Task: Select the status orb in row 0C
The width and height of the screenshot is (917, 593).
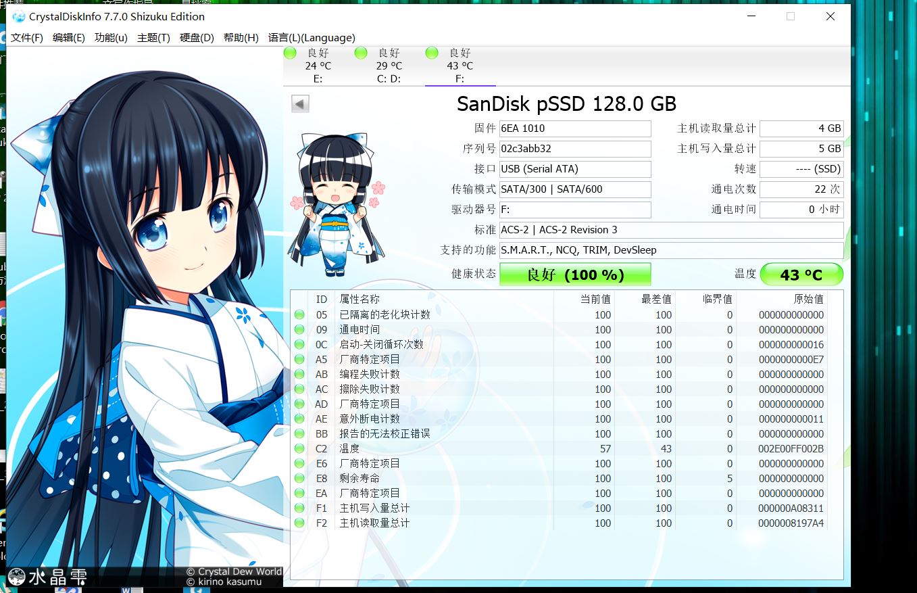Action: [x=299, y=345]
